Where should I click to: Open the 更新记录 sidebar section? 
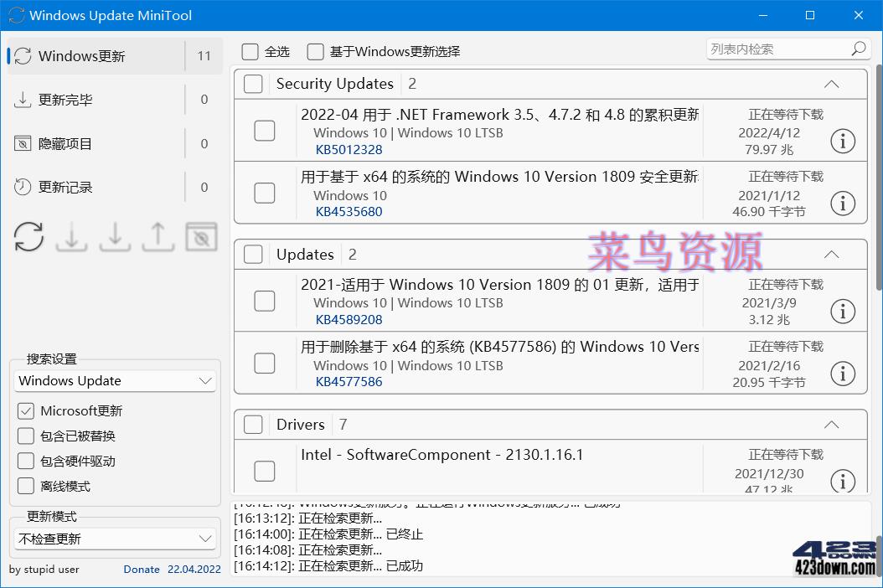[75, 187]
